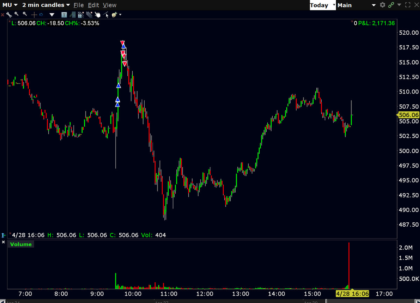Open the chart bars studies icon
The image size is (420, 303).
73,15
